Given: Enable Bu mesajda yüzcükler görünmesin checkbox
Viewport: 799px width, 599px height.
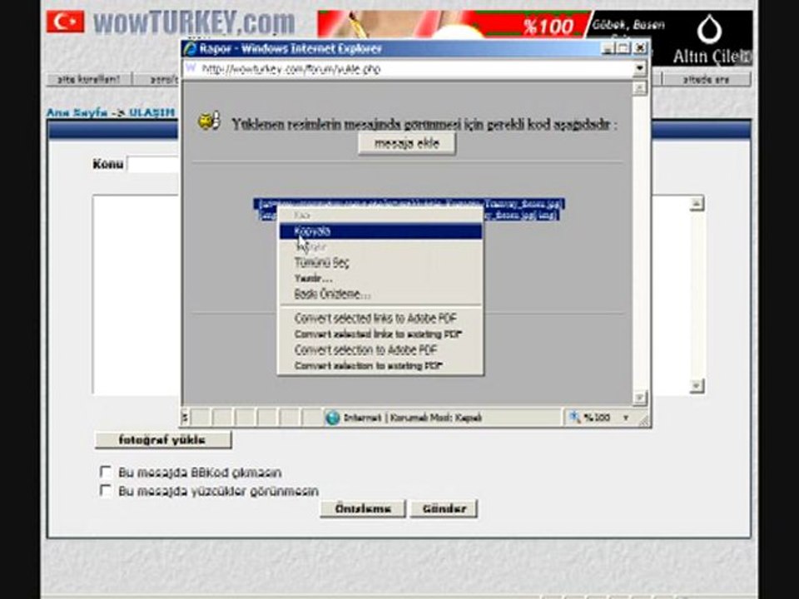Looking at the screenshot, I should [x=106, y=491].
